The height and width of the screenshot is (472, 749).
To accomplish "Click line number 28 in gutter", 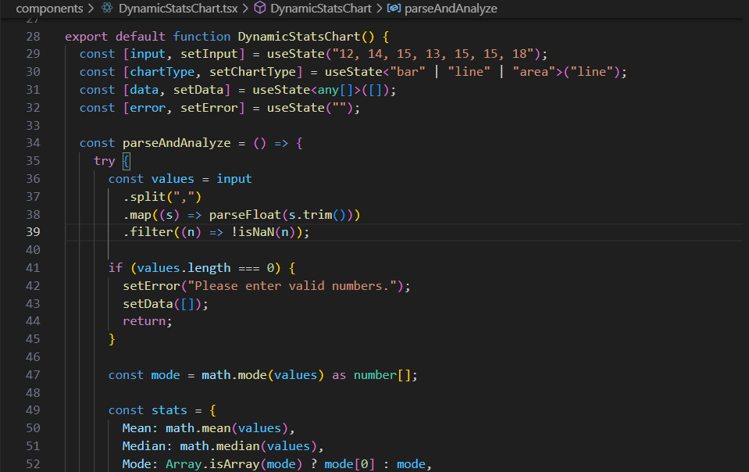I will click(33, 37).
